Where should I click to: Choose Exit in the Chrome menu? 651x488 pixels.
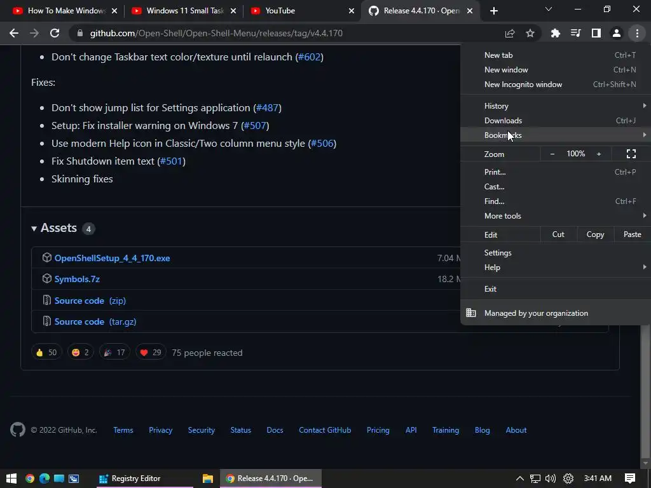[556, 289]
